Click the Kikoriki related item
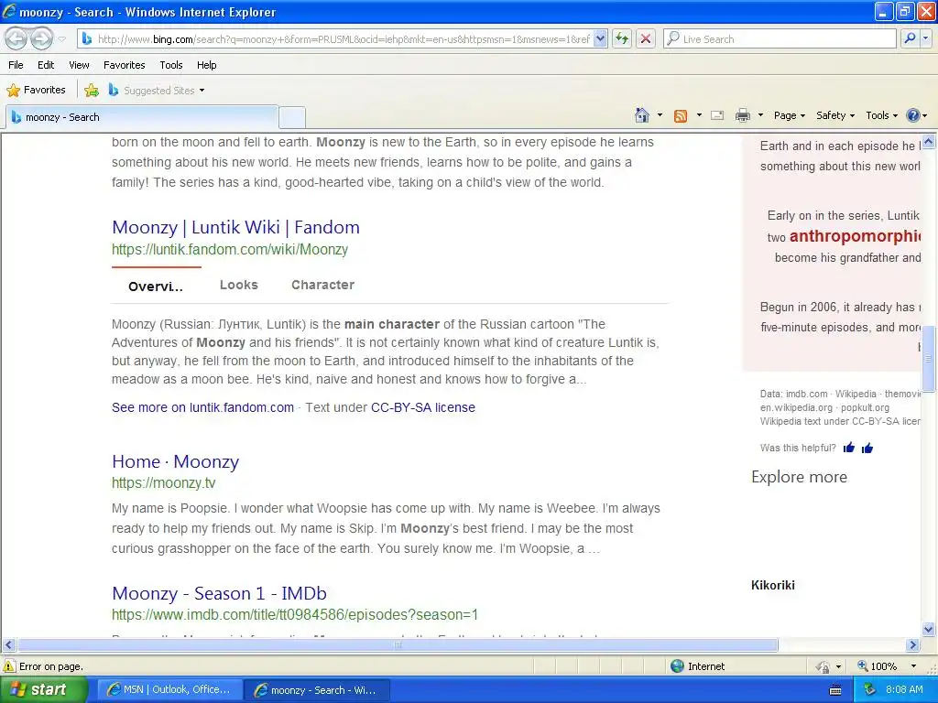This screenshot has height=703, width=938. [x=773, y=585]
